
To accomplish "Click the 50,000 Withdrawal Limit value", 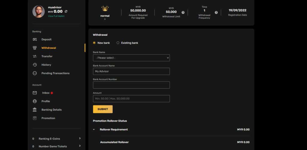I will (171, 12).
